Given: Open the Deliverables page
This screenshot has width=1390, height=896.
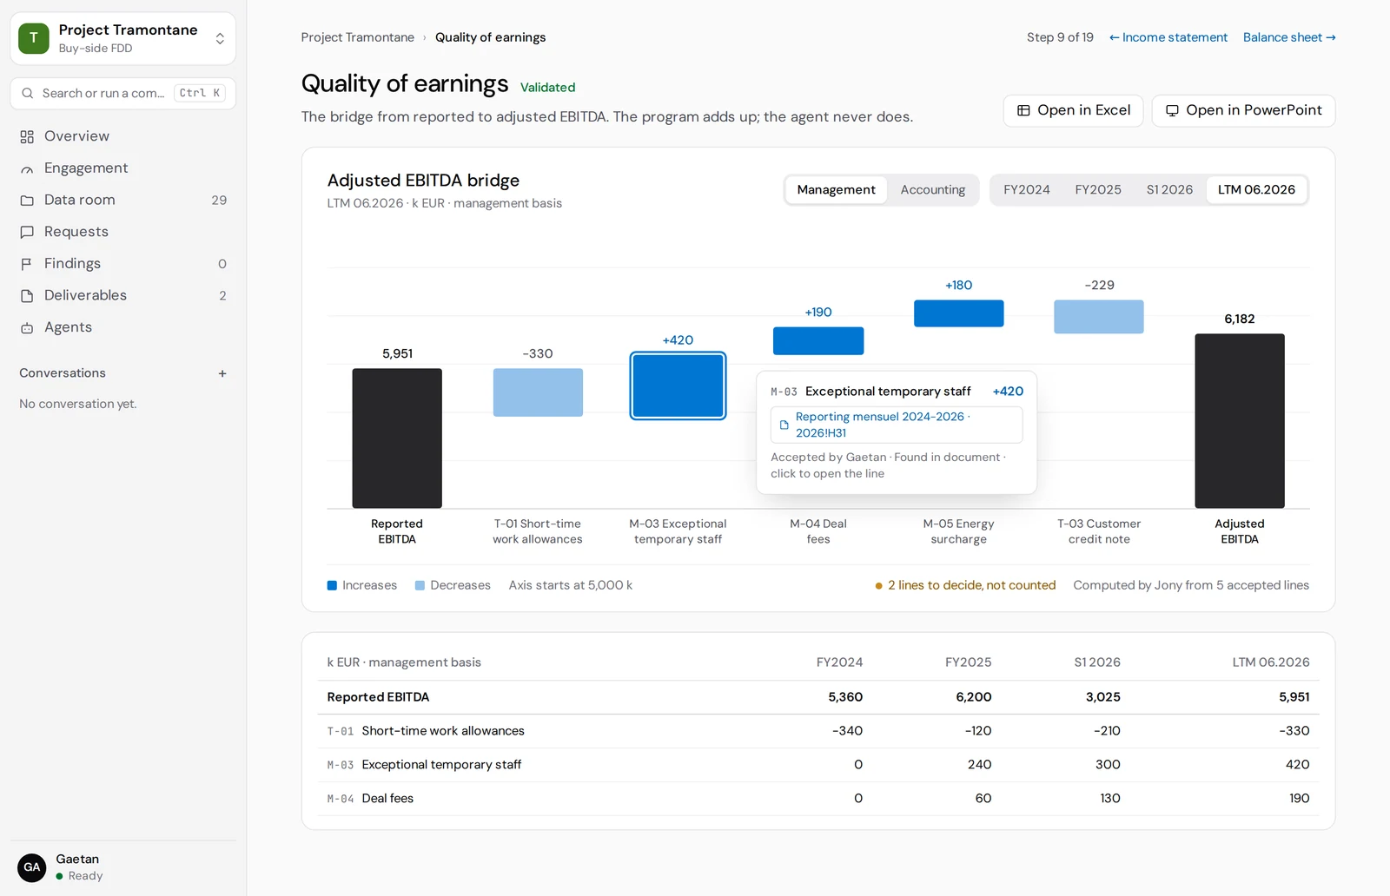Looking at the screenshot, I should (x=122, y=295).
